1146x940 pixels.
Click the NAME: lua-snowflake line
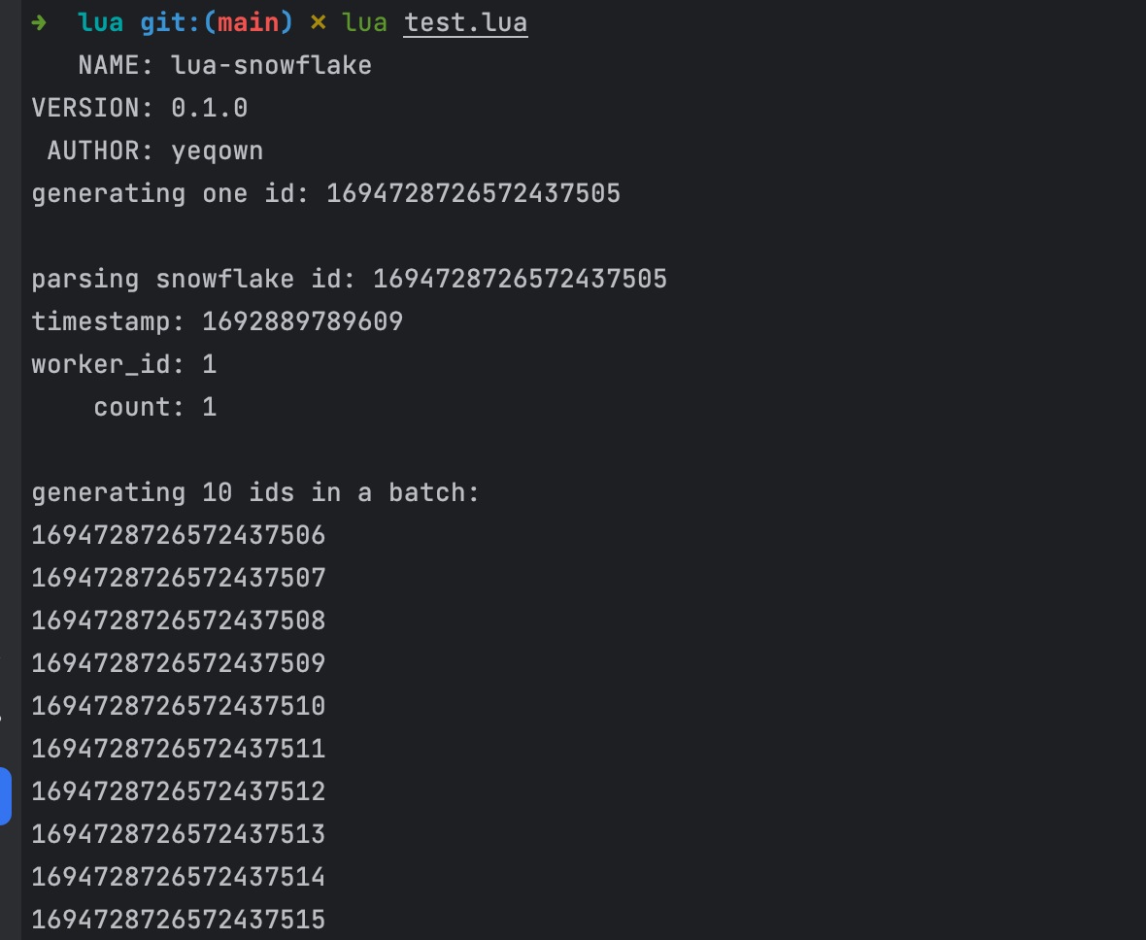[225, 66]
